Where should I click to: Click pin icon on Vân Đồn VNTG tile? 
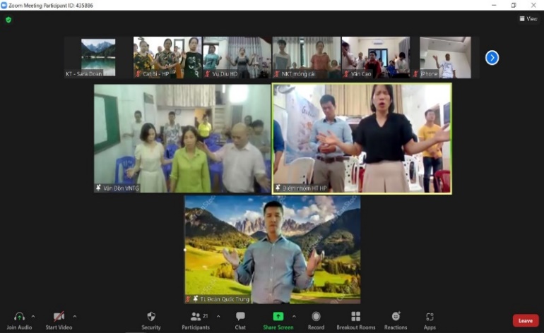98,188
